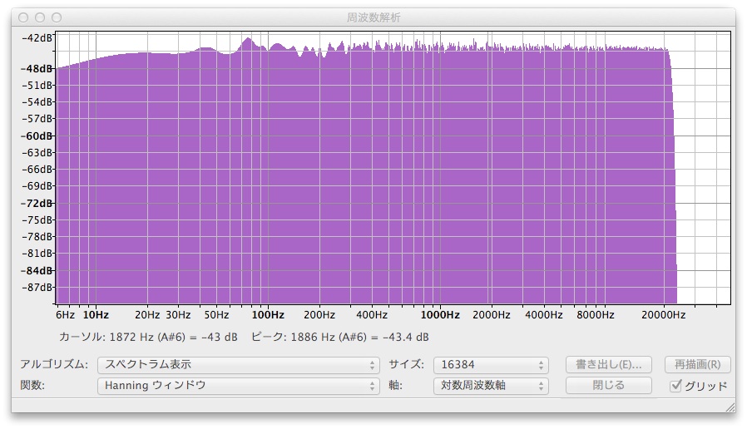The height and width of the screenshot is (429, 747).
Task: Click the アルゴリズム: label
Action: [x=54, y=365]
